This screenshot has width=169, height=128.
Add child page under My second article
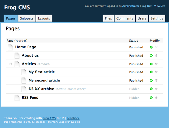click(151, 81)
